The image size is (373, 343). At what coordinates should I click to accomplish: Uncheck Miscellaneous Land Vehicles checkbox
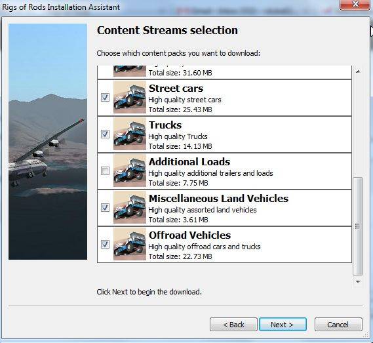pos(105,207)
